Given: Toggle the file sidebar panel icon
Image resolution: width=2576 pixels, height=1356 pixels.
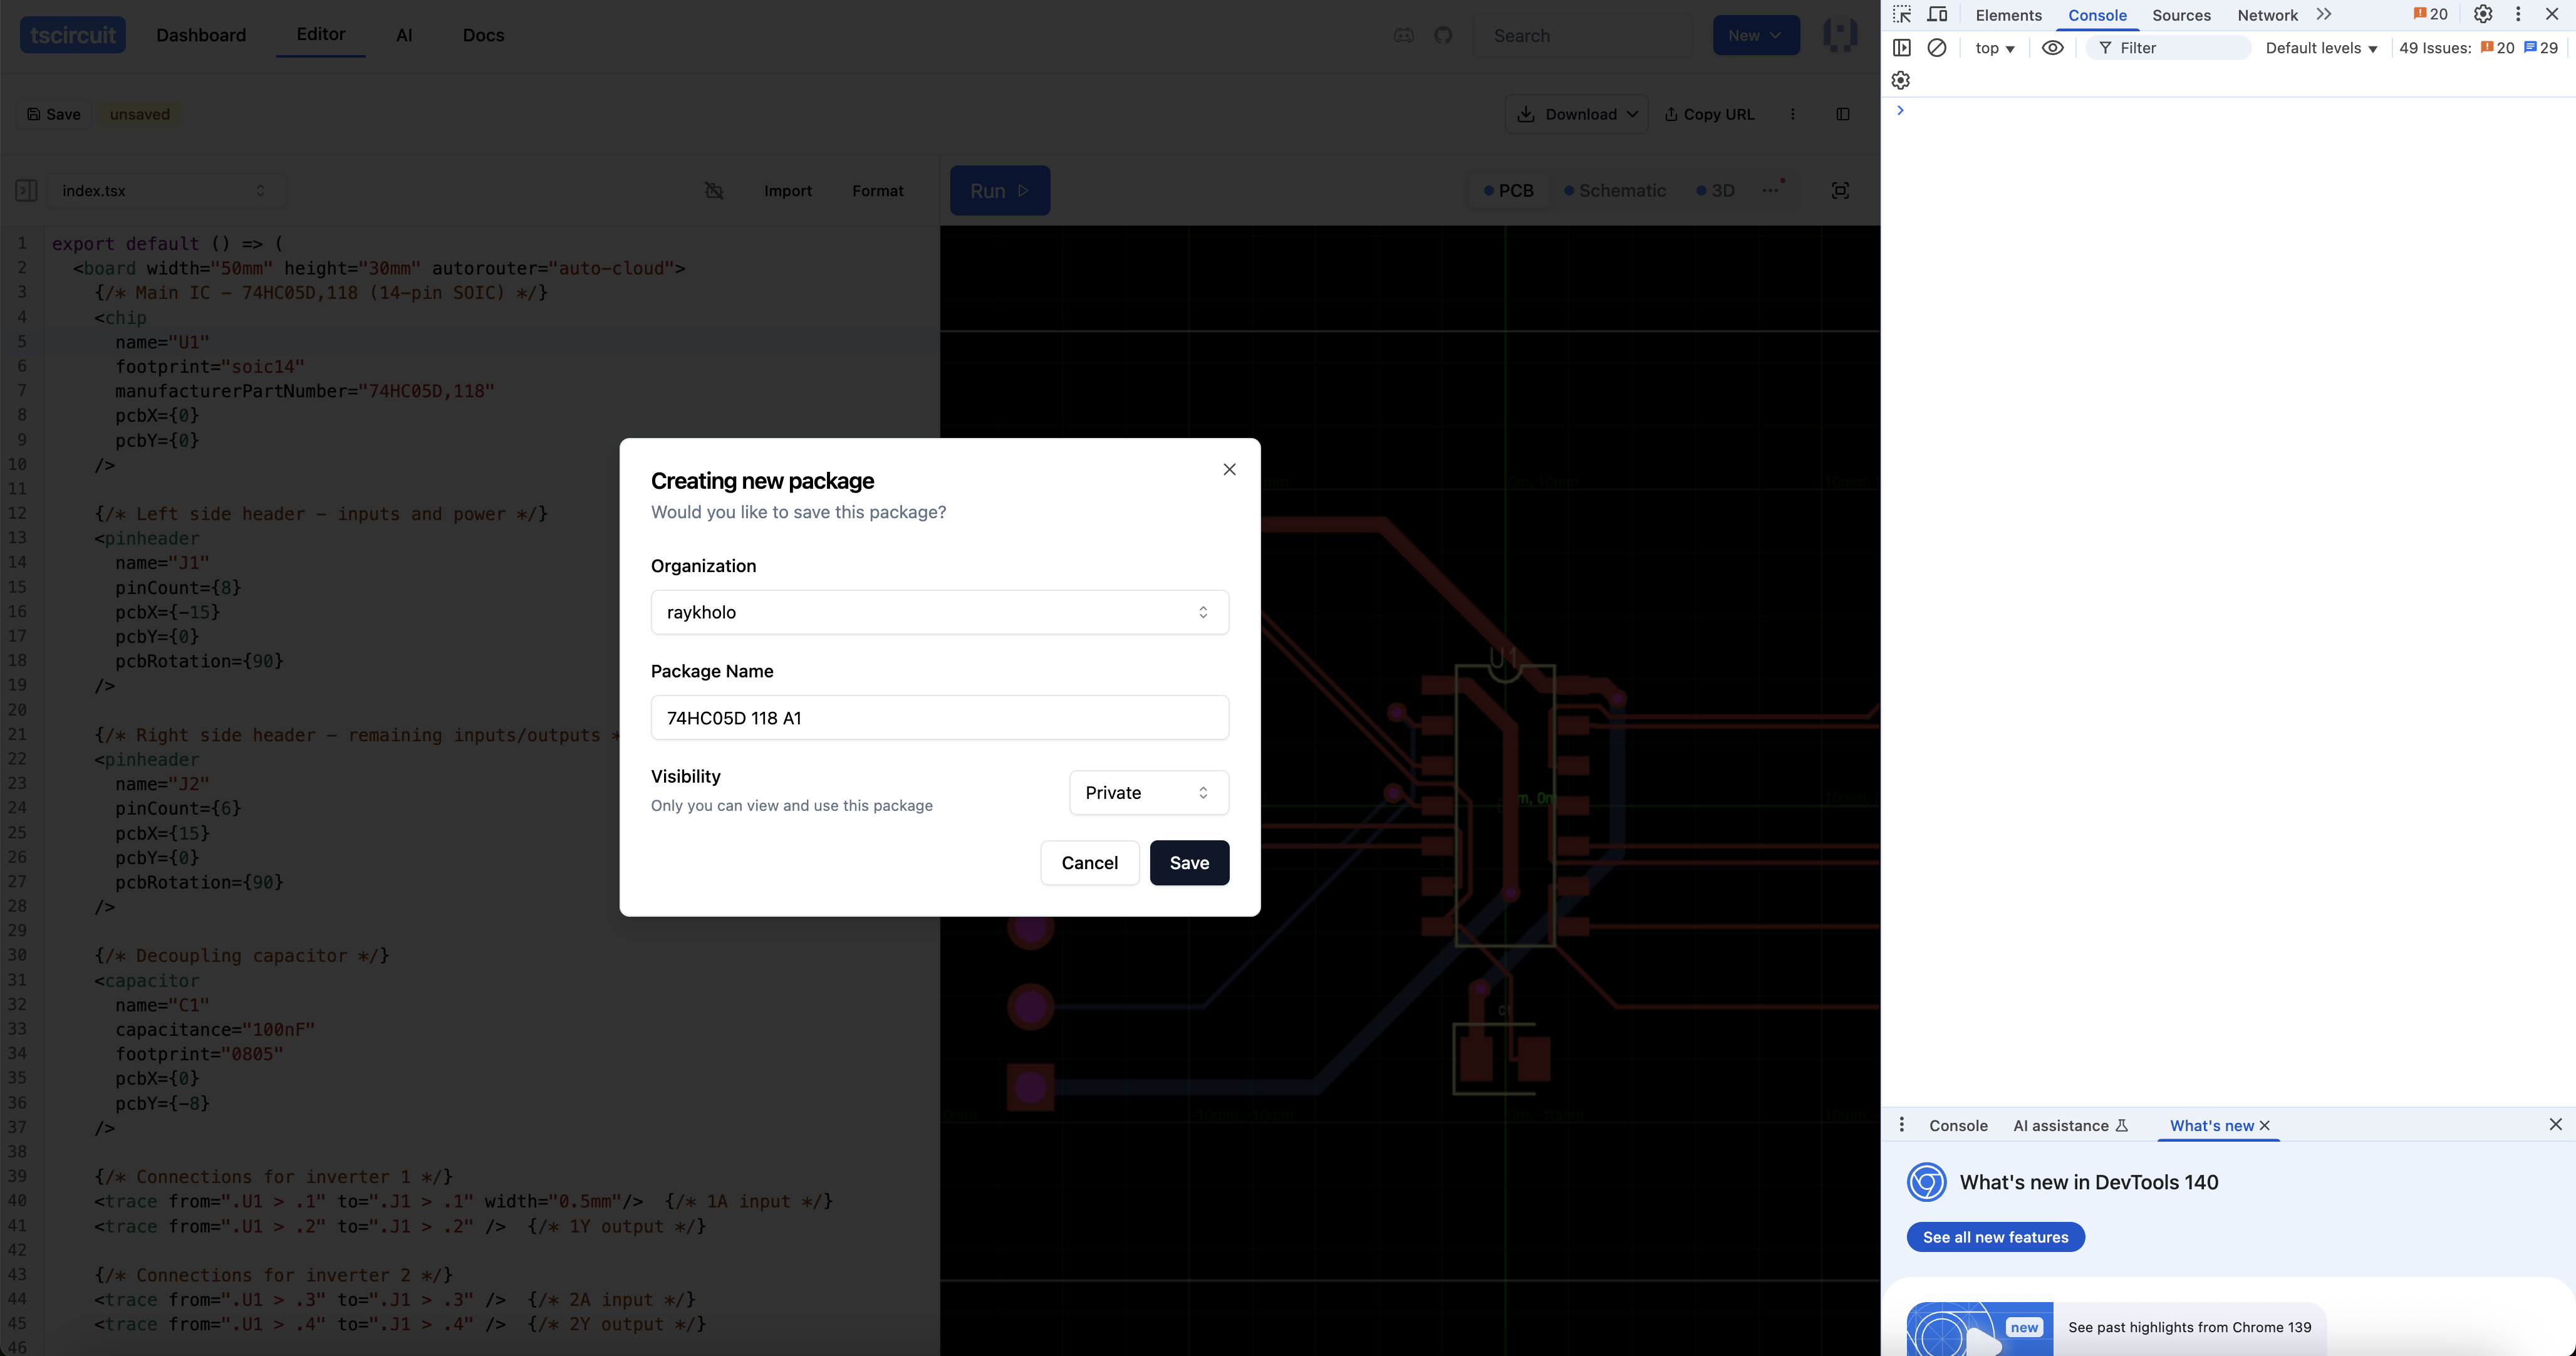Looking at the screenshot, I should coord(26,190).
